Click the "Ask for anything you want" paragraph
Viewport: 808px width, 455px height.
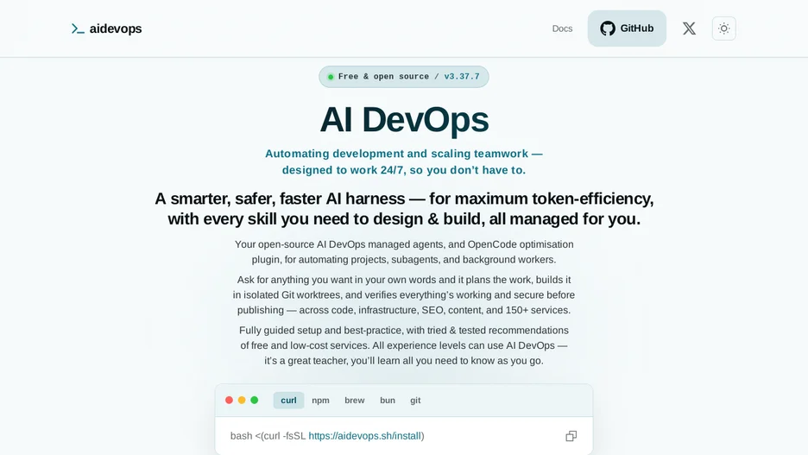coord(404,294)
